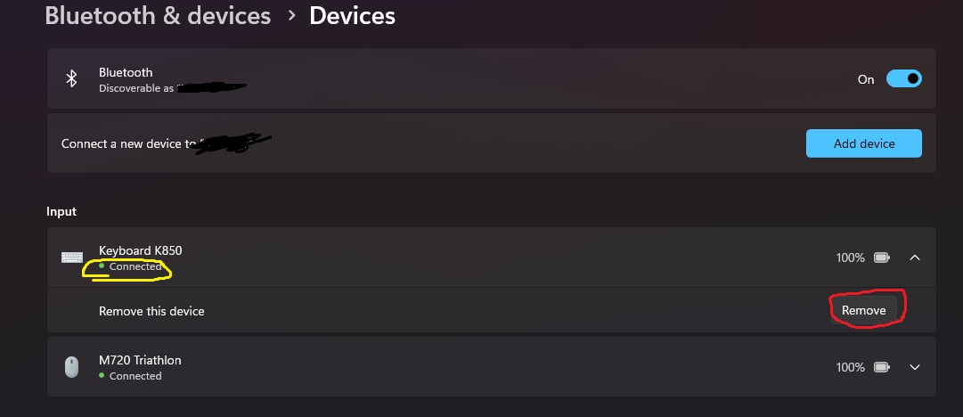Image resolution: width=963 pixels, height=417 pixels.
Task: Click the breadcrumb arrow before Devices
Action: pyautogui.click(x=290, y=16)
